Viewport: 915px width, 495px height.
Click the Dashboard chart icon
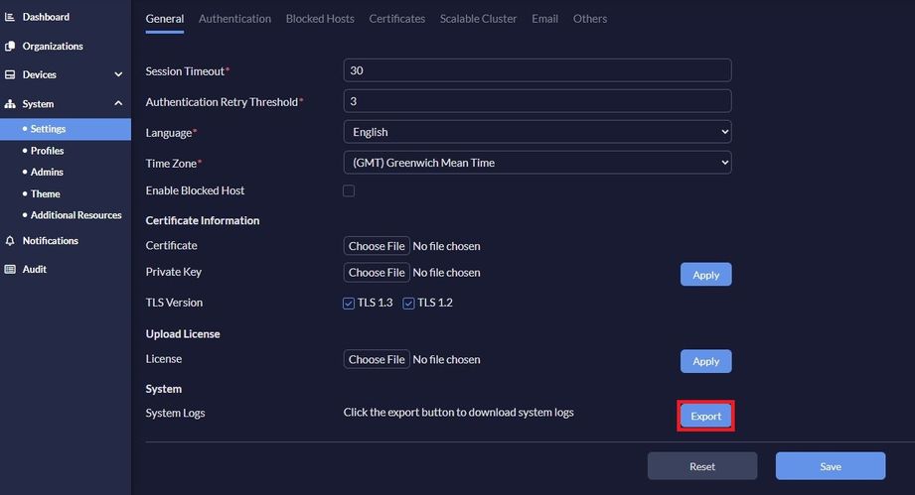9,17
